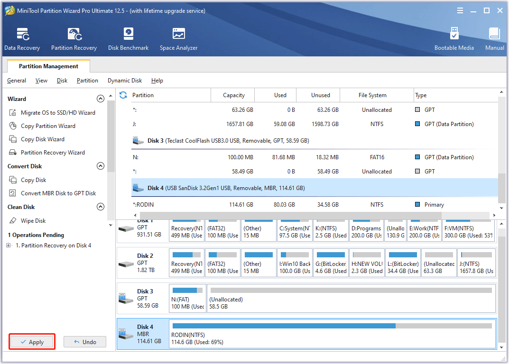Expand pending operation Partition Recovery on Disk 4

pos(9,245)
